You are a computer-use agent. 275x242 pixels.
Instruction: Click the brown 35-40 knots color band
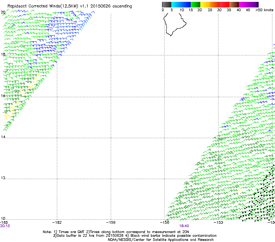coord(234,4)
